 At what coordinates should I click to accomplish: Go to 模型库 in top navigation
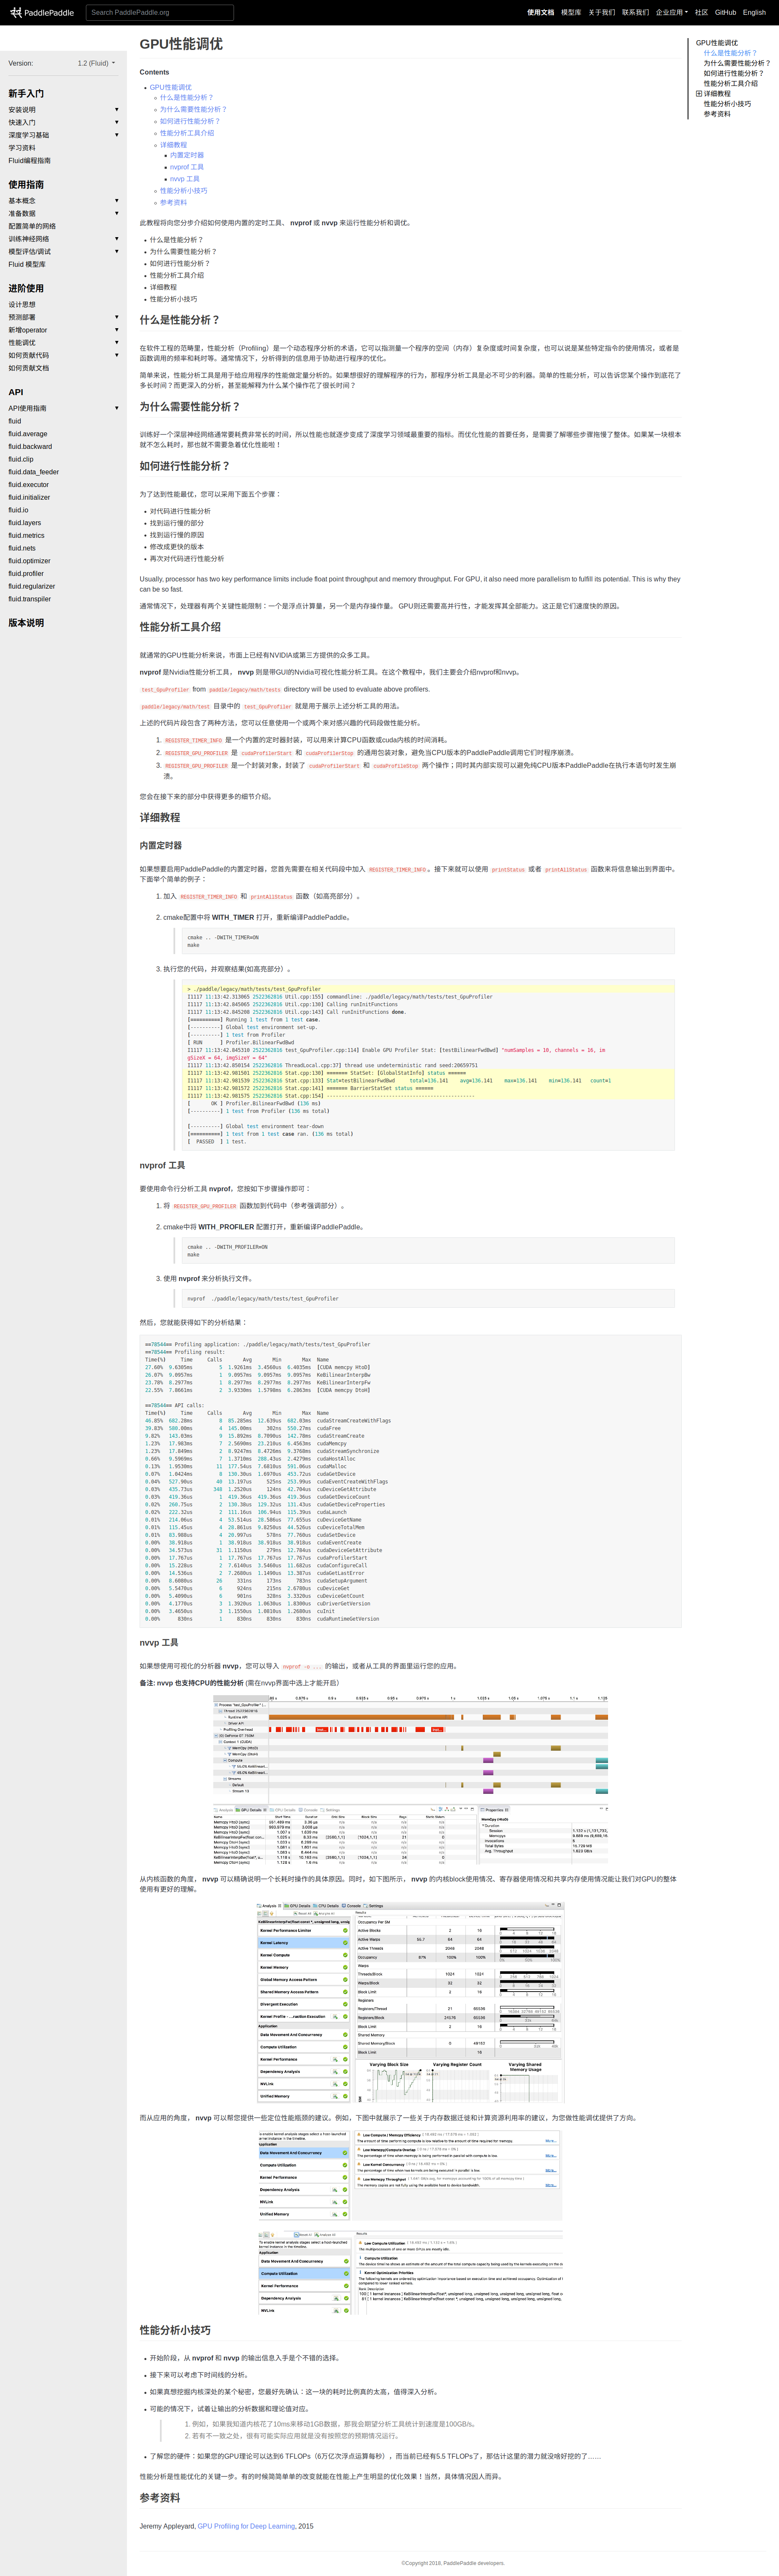pyautogui.click(x=570, y=13)
